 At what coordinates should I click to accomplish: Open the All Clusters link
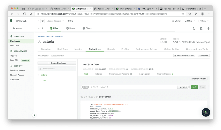[177, 21]
